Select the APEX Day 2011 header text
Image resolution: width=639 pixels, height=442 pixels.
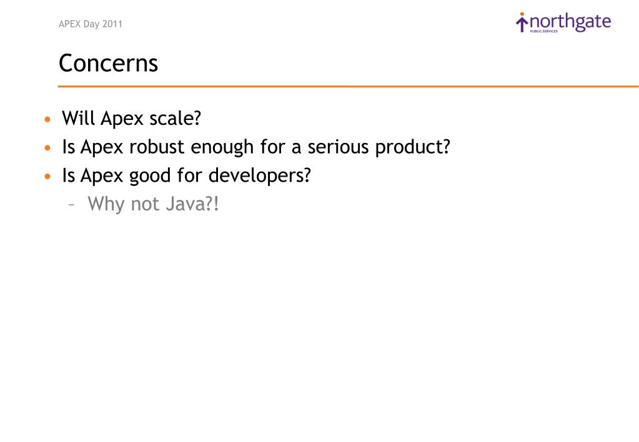[x=91, y=24]
